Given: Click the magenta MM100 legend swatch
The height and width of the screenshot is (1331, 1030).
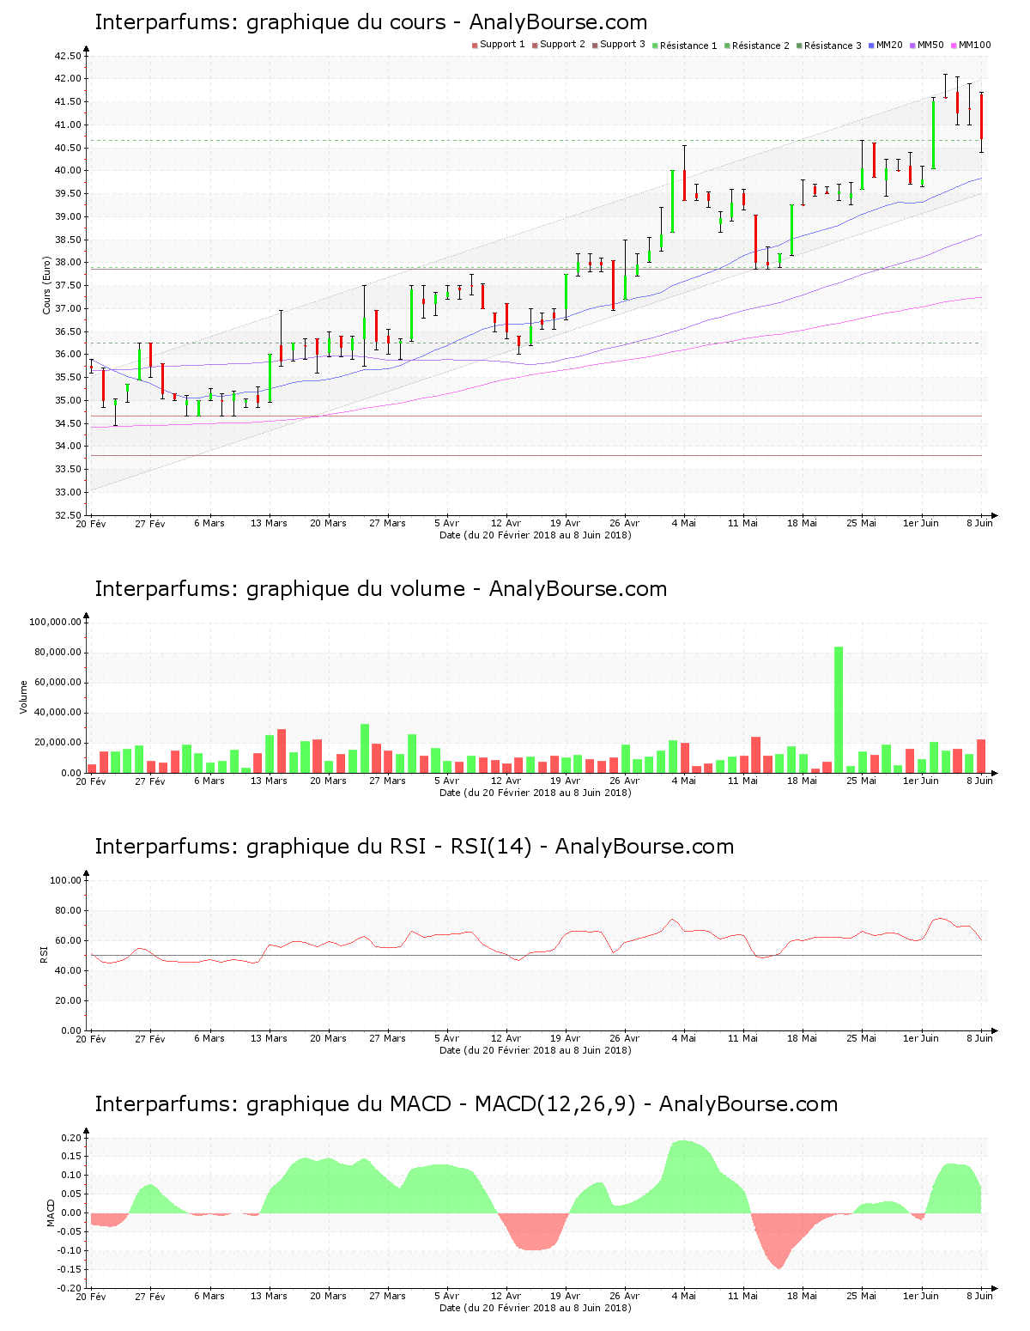Looking at the screenshot, I should [954, 45].
